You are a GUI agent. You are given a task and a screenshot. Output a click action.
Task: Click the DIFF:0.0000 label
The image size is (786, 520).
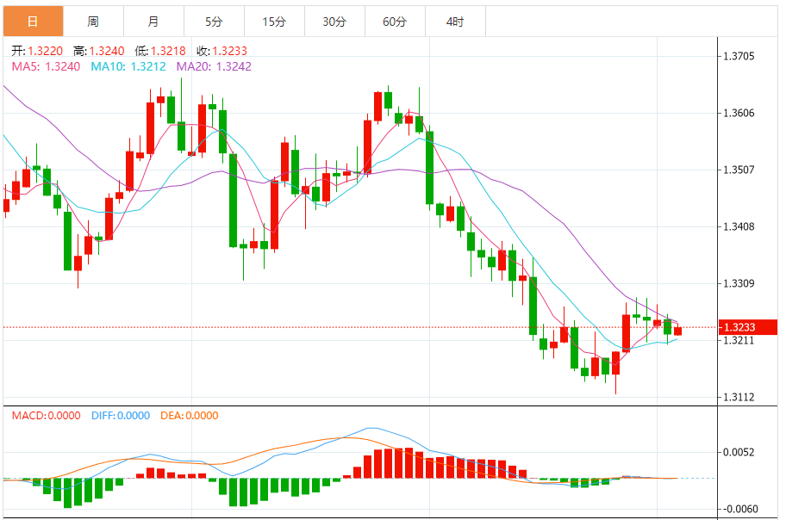(121, 416)
